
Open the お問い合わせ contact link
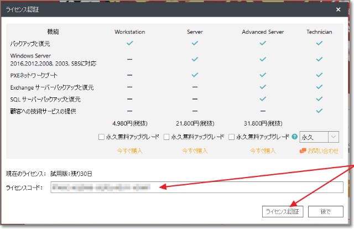click(x=322, y=150)
